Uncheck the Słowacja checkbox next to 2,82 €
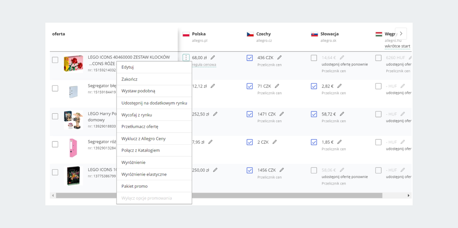This screenshot has width=458, height=228. pyautogui.click(x=314, y=86)
